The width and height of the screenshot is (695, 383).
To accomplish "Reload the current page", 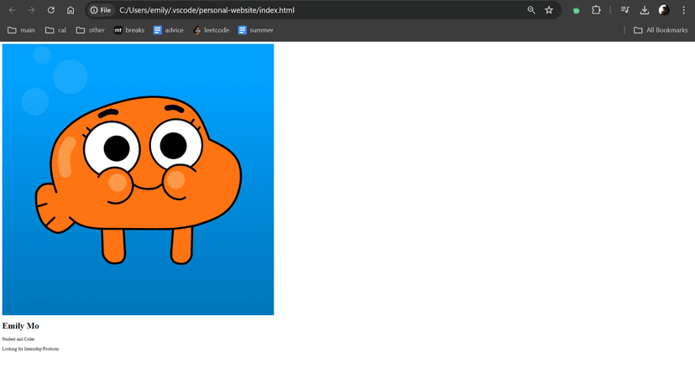I will 51,10.
